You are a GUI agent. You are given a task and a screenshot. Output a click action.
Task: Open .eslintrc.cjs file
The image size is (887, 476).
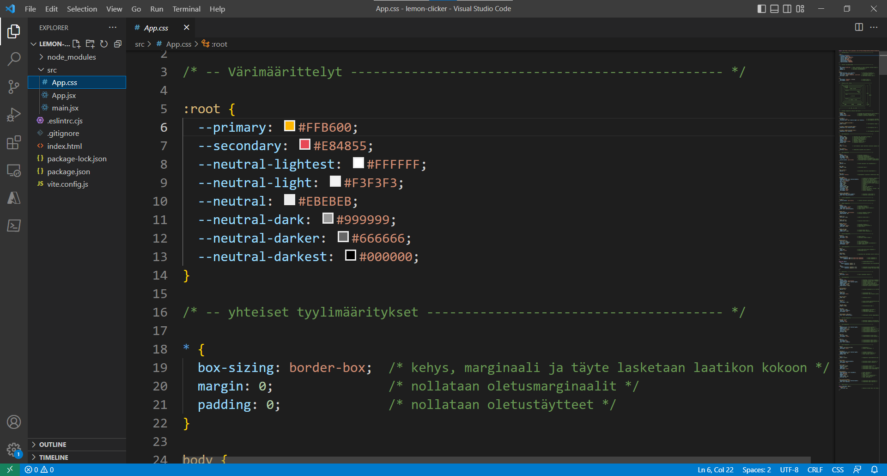click(x=65, y=121)
